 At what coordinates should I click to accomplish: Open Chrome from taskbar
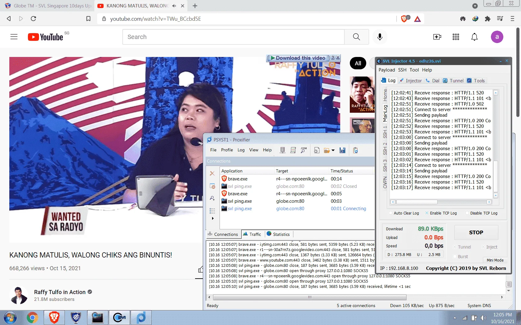32,318
